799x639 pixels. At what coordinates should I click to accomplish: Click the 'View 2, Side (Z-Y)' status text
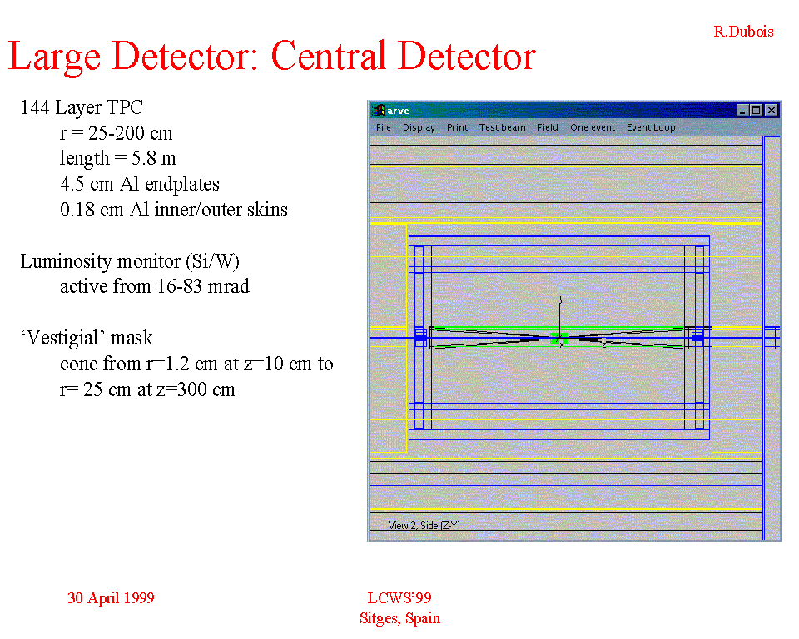(x=424, y=525)
